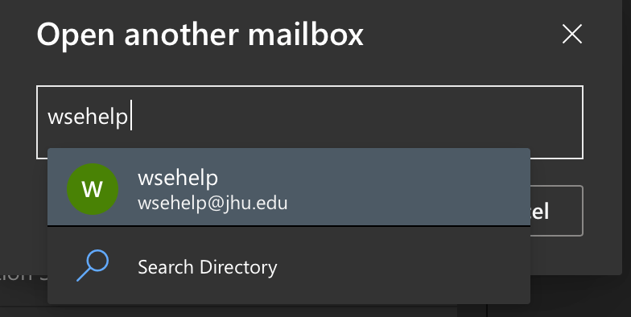Click the Open another mailbox heading

pyautogui.click(x=200, y=35)
